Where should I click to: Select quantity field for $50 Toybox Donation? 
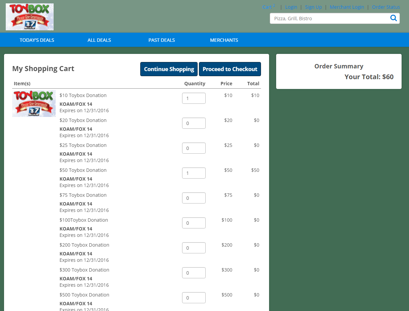(194, 173)
